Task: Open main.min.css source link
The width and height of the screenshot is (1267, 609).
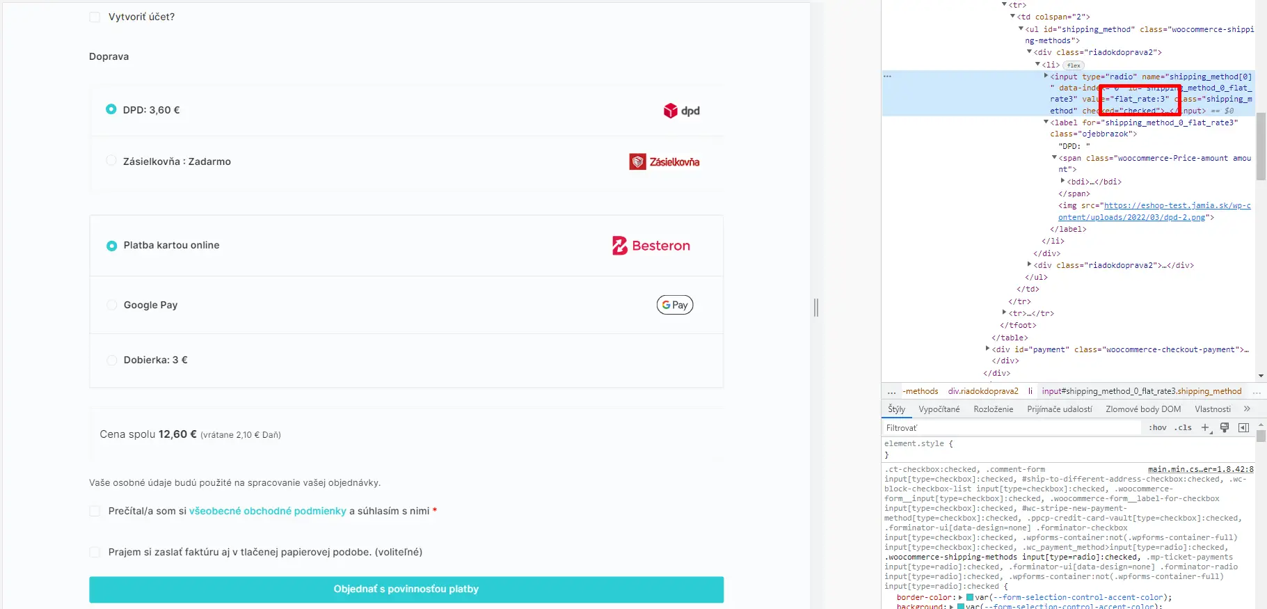Action: [1200, 469]
